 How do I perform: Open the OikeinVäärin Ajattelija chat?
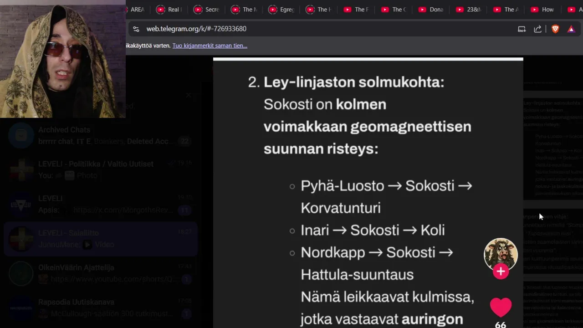(x=100, y=273)
